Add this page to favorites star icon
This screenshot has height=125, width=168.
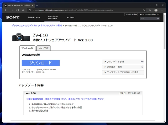tap(144, 10)
